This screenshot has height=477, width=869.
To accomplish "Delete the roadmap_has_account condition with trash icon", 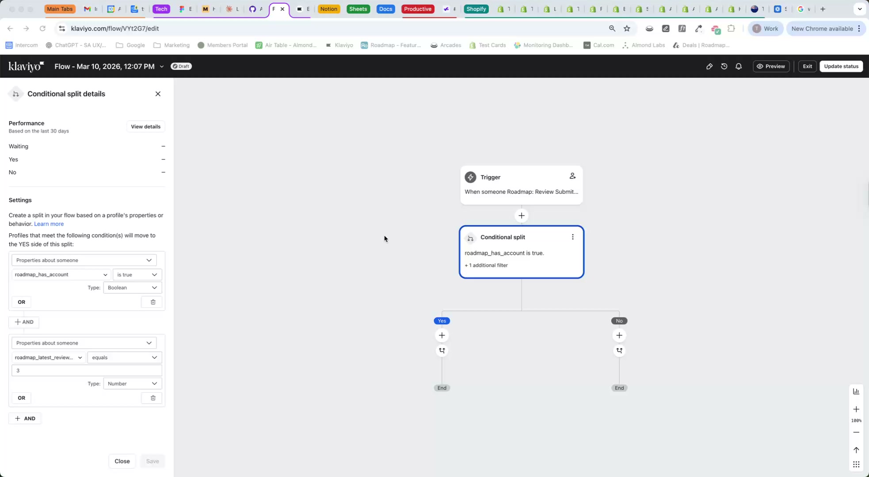I will point(153,302).
